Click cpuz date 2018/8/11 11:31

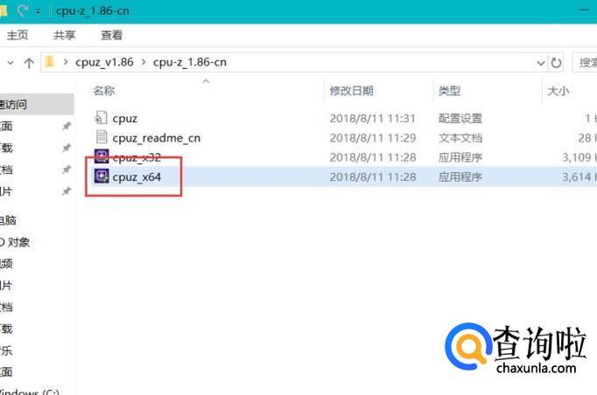click(x=372, y=118)
